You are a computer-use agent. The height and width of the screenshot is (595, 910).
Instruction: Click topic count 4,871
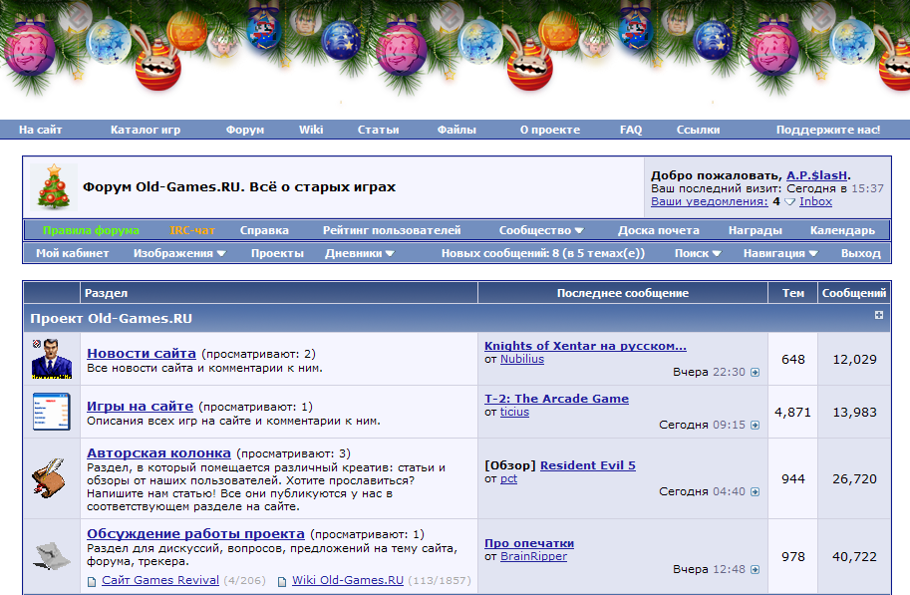[x=792, y=413]
